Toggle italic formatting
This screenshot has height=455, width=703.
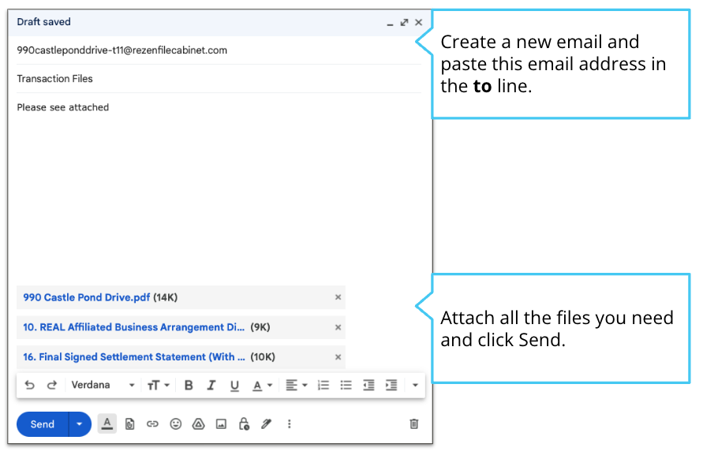[x=211, y=385]
